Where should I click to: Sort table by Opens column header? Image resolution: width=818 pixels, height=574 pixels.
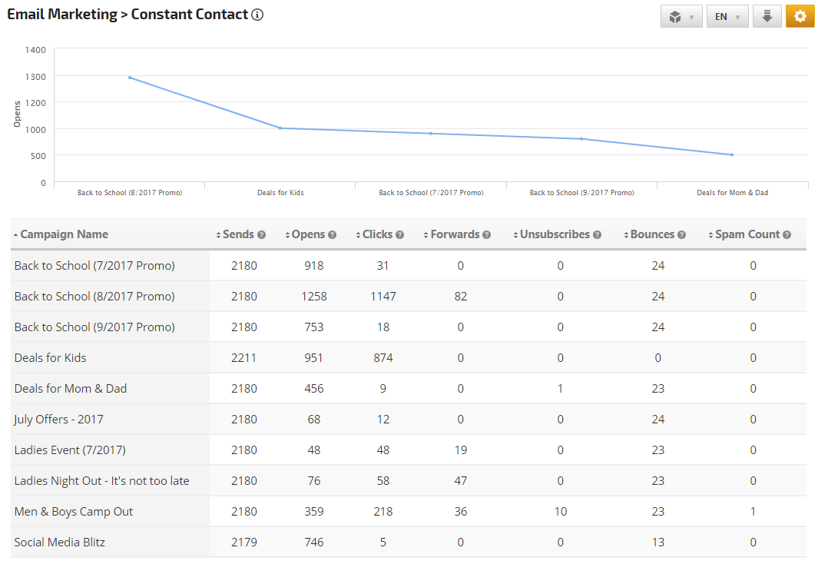click(x=309, y=234)
